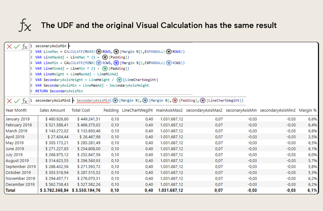
Task: Expand the Margin % chevron inside MINX
Action: click(116, 63)
